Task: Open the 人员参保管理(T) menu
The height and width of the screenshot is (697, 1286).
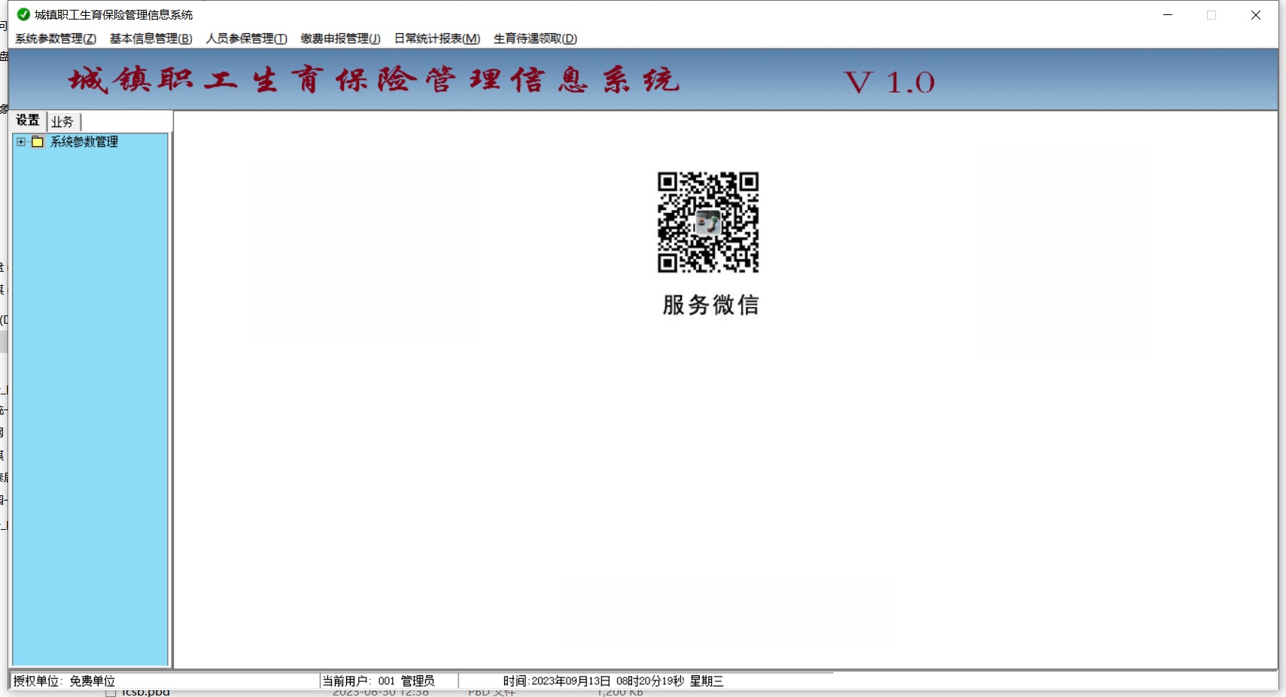Action: click(x=246, y=38)
